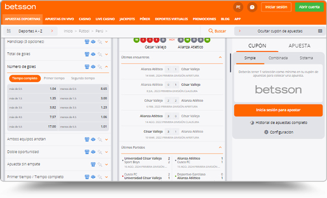Click the cash-out icon in Apuesta sin empate row
The image size is (327, 198).
point(93,164)
